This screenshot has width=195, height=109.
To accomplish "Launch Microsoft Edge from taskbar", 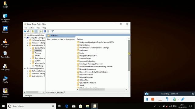I will [x=67, y=106].
